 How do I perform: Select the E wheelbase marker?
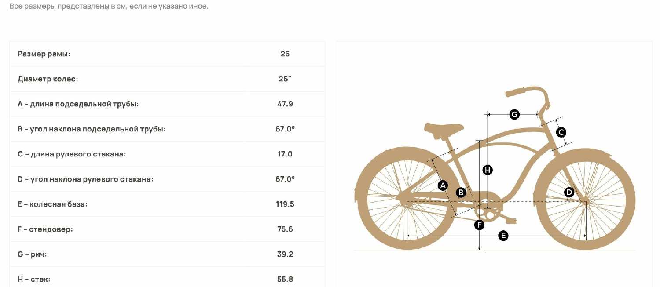pyautogui.click(x=503, y=236)
